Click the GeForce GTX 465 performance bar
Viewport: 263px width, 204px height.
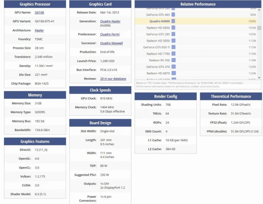coord(173,15)
